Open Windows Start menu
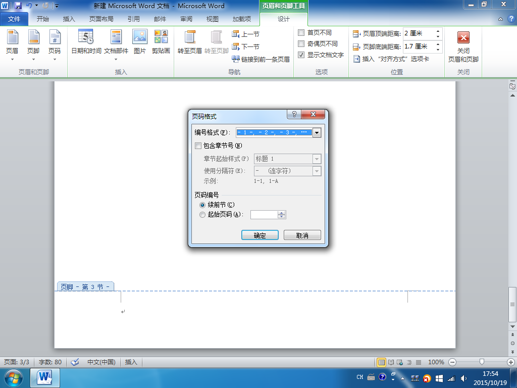The image size is (517, 388). pos(14,378)
